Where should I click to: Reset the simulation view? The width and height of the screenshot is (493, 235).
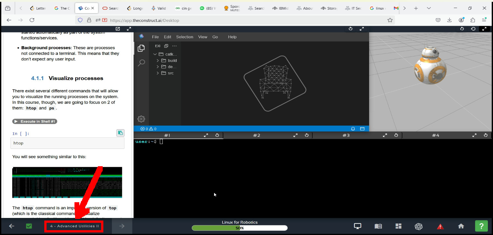[x=473, y=29]
